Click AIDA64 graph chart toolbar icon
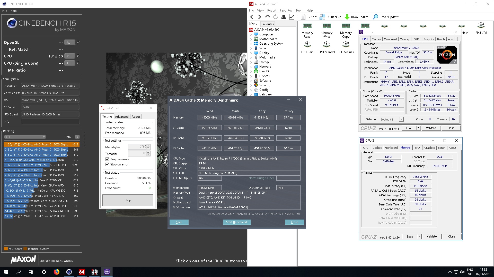 click(x=292, y=17)
